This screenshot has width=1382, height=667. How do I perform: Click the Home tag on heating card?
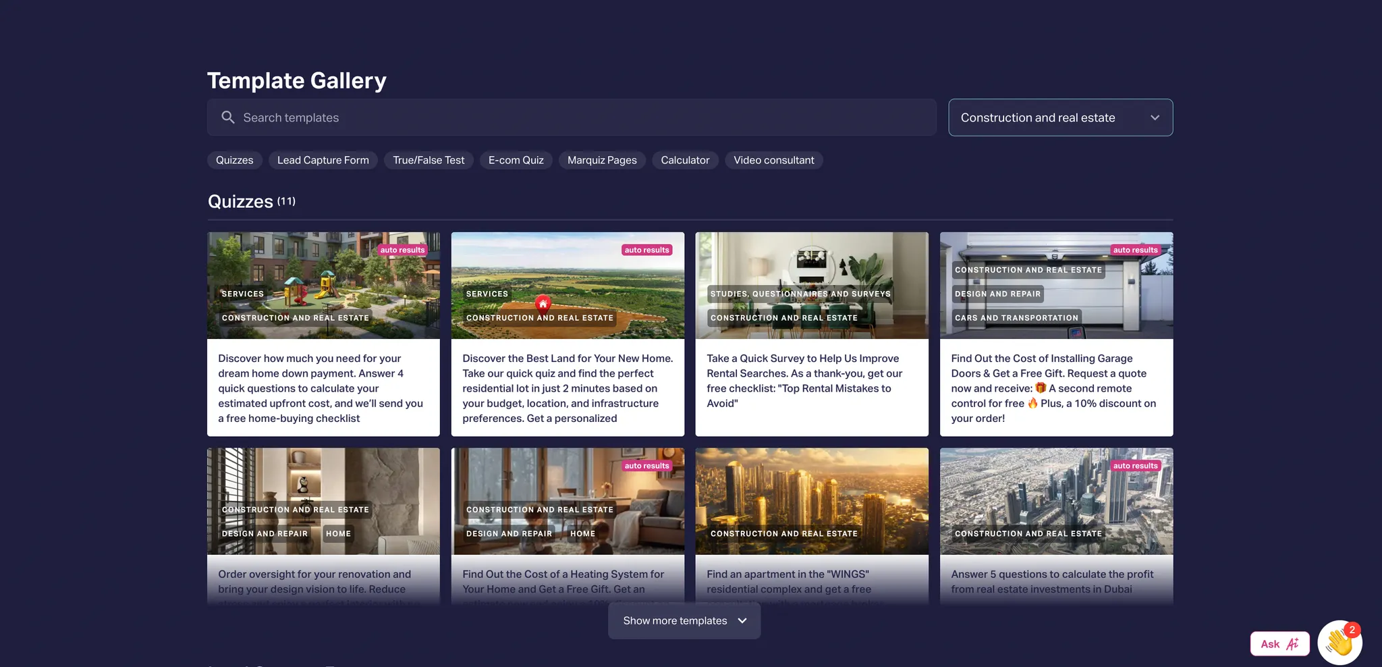pos(582,533)
